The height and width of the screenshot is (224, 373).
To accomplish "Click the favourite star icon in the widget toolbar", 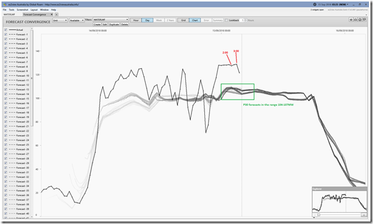I will 351,20.
